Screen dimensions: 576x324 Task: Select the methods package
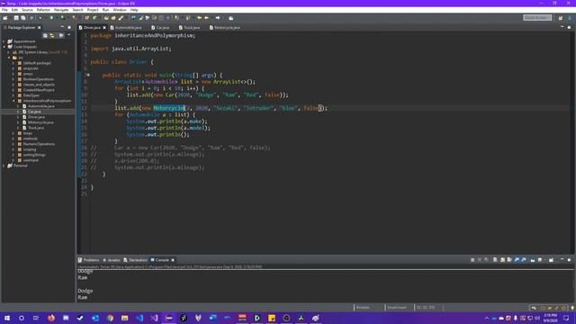pos(30,139)
